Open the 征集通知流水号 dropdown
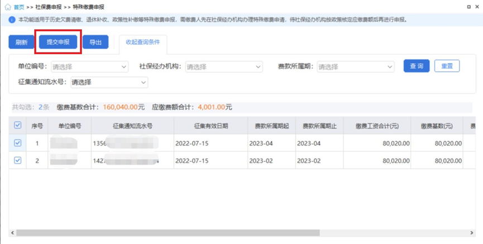The height and width of the screenshot is (244, 483). click(x=109, y=82)
